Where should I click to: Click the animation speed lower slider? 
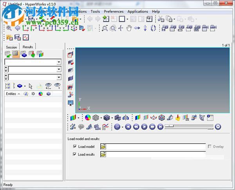(210, 129)
